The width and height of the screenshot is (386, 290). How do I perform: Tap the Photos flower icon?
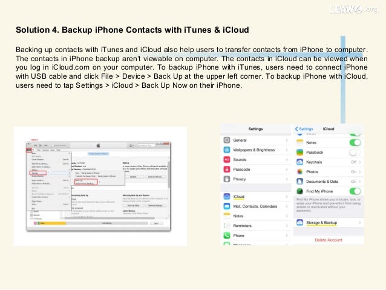coord(299,172)
